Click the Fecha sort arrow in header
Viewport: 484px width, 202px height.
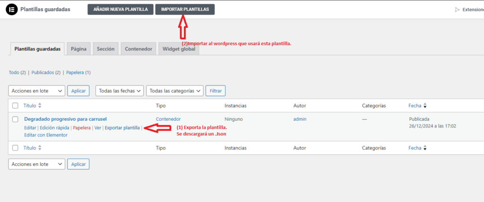[425, 106]
